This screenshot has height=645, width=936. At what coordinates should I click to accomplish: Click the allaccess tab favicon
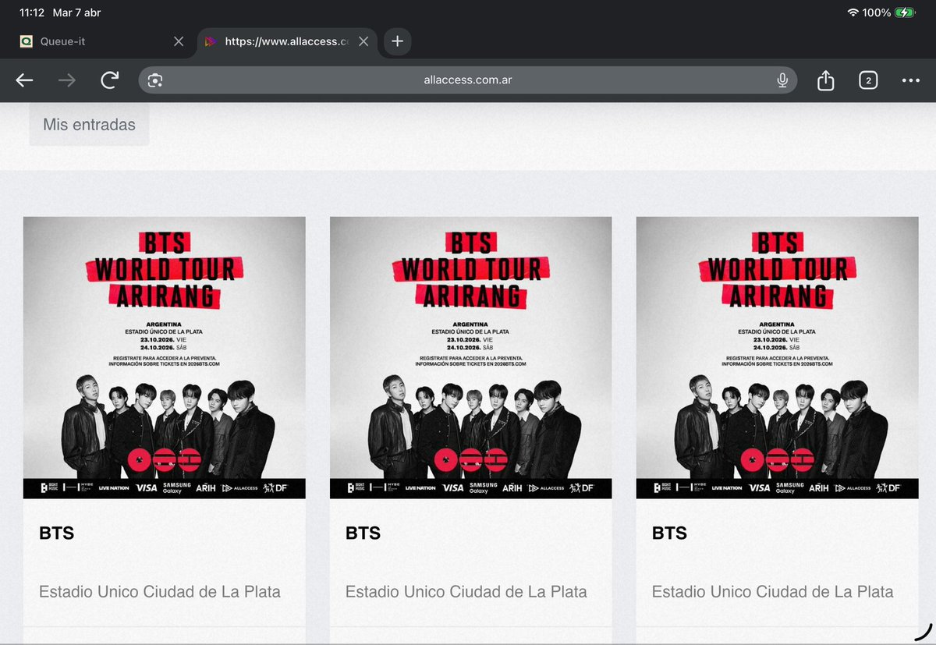point(210,41)
